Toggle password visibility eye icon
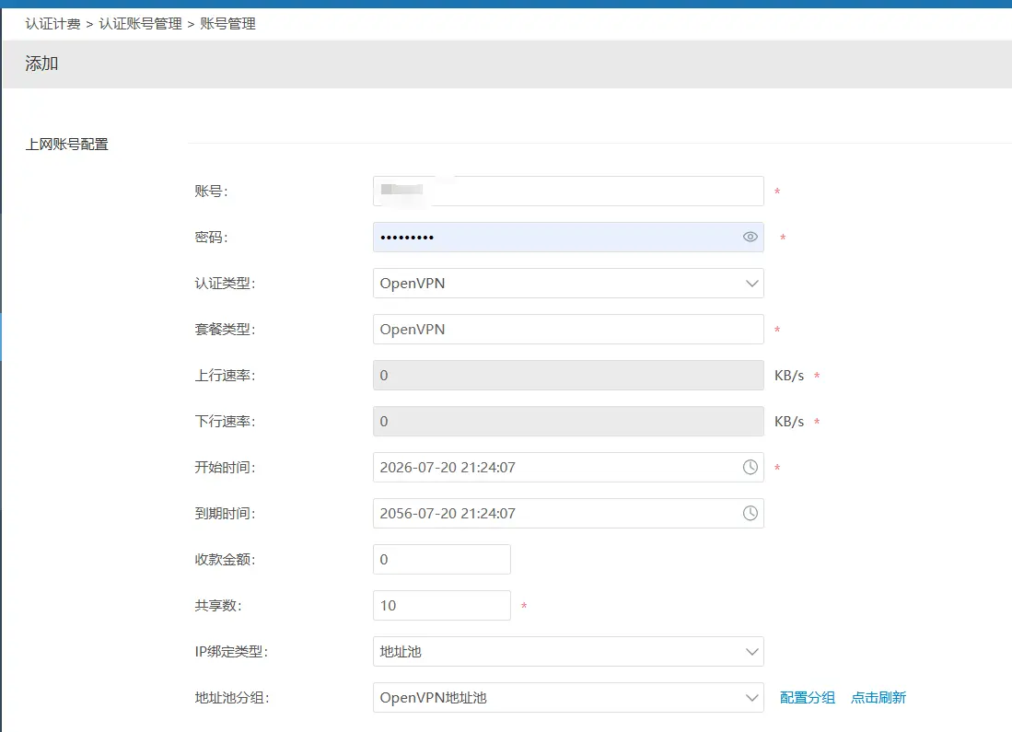Image resolution: width=1012 pixels, height=732 pixels. coord(750,237)
